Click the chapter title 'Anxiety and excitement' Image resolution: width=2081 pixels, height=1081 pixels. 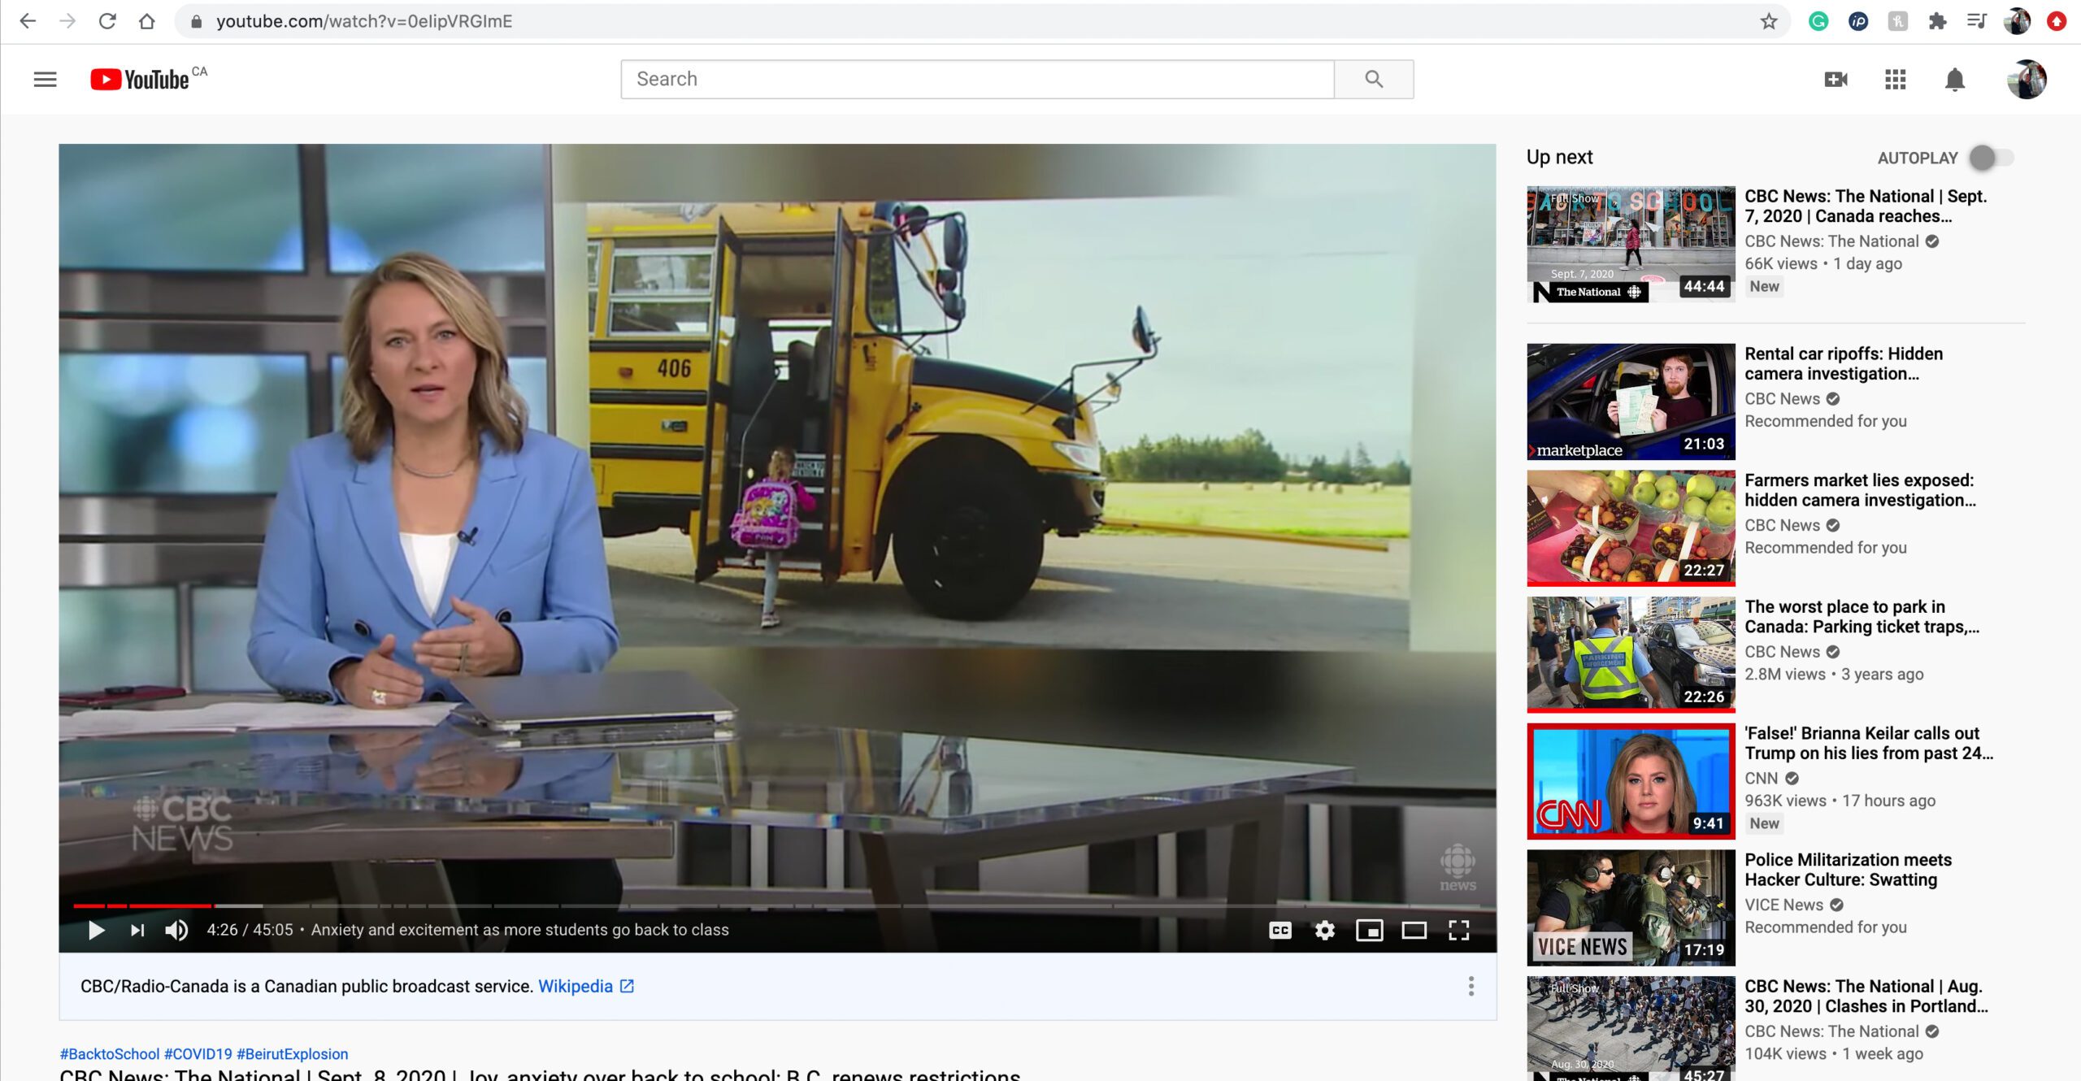pyautogui.click(x=520, y=930)
